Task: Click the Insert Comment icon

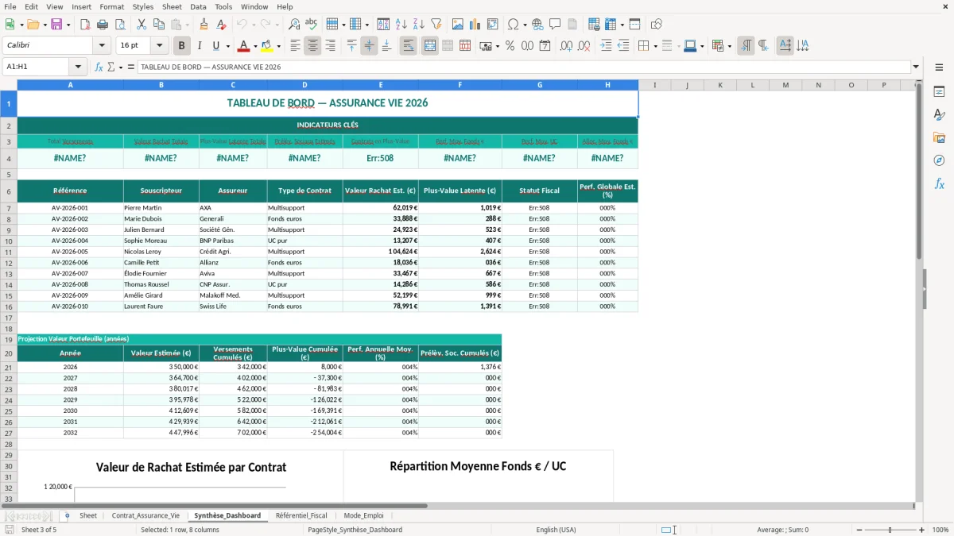Action: tap(555, 25)
